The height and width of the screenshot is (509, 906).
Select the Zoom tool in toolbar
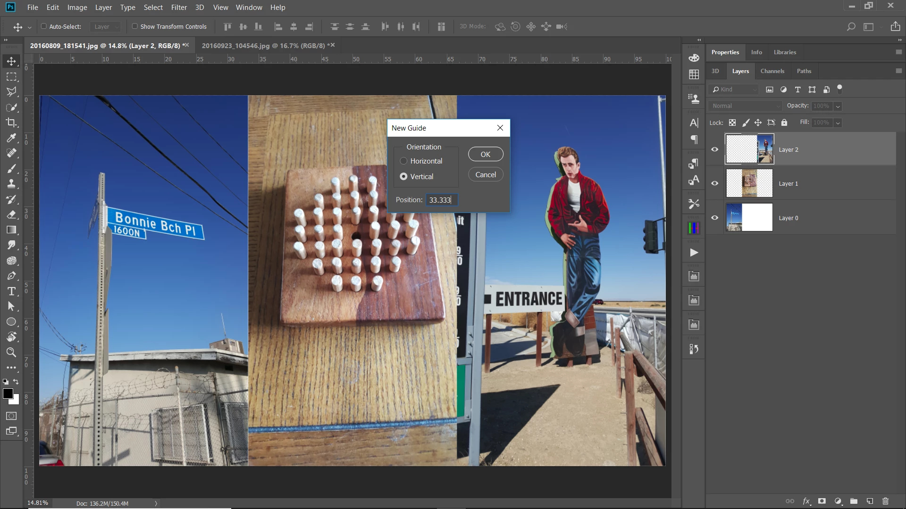pos(11,352)
